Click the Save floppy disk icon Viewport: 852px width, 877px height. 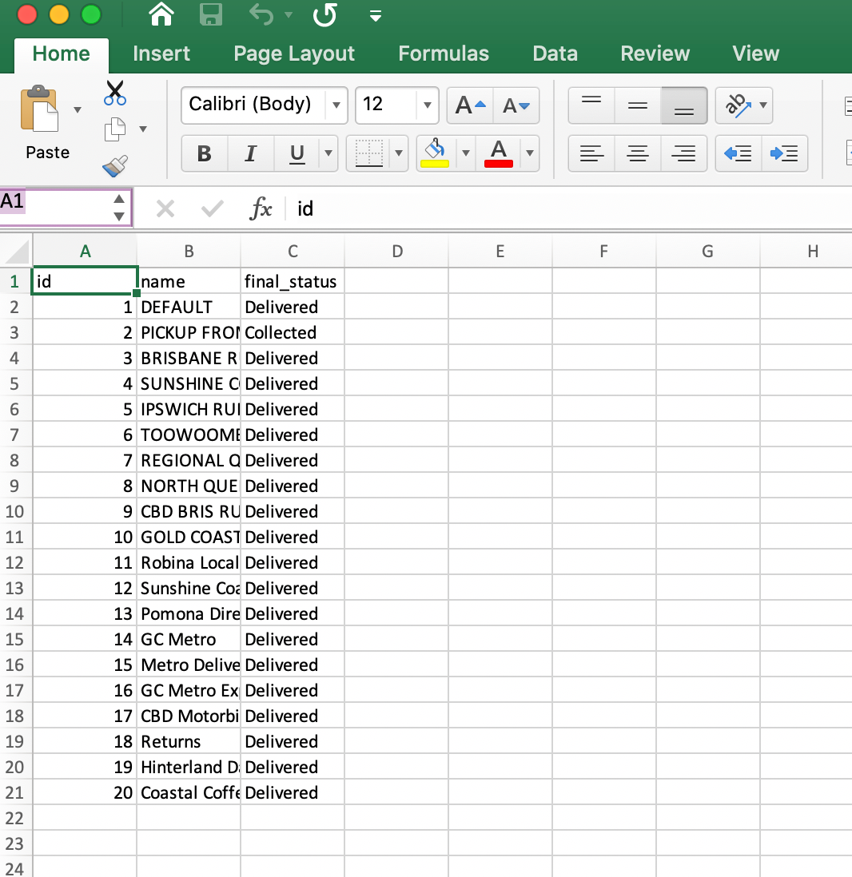pos(210,14)
